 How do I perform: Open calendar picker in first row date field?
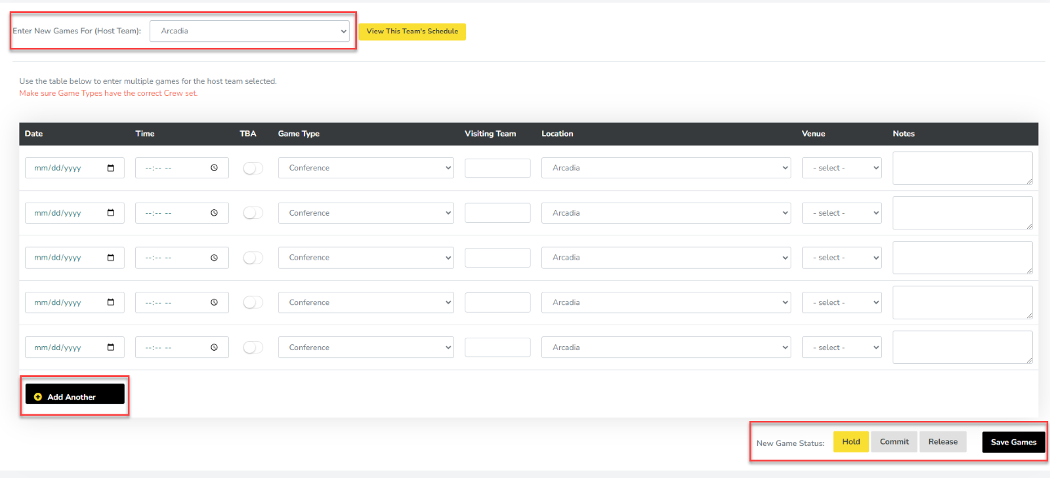click(110, 168)
